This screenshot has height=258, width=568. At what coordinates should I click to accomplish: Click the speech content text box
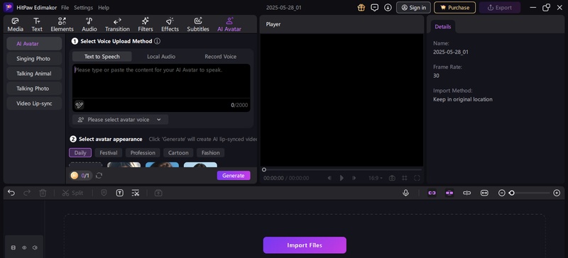point(161,81)
